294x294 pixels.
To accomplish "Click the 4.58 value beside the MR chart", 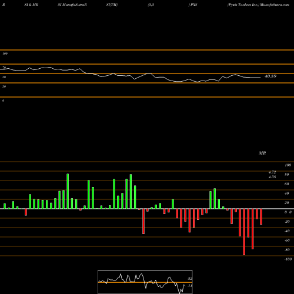I will pyautogui.click(x=272, y=177).
